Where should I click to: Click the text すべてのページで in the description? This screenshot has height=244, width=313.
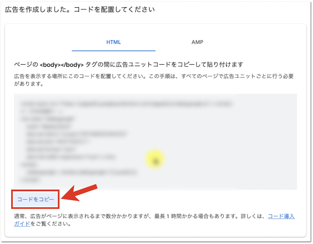194,76
